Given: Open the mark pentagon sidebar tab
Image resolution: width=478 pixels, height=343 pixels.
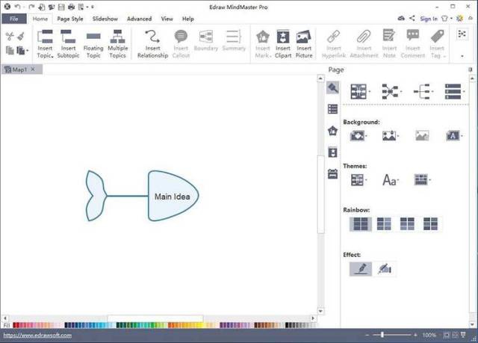Looking at the screenshot, I should (332, 131).
